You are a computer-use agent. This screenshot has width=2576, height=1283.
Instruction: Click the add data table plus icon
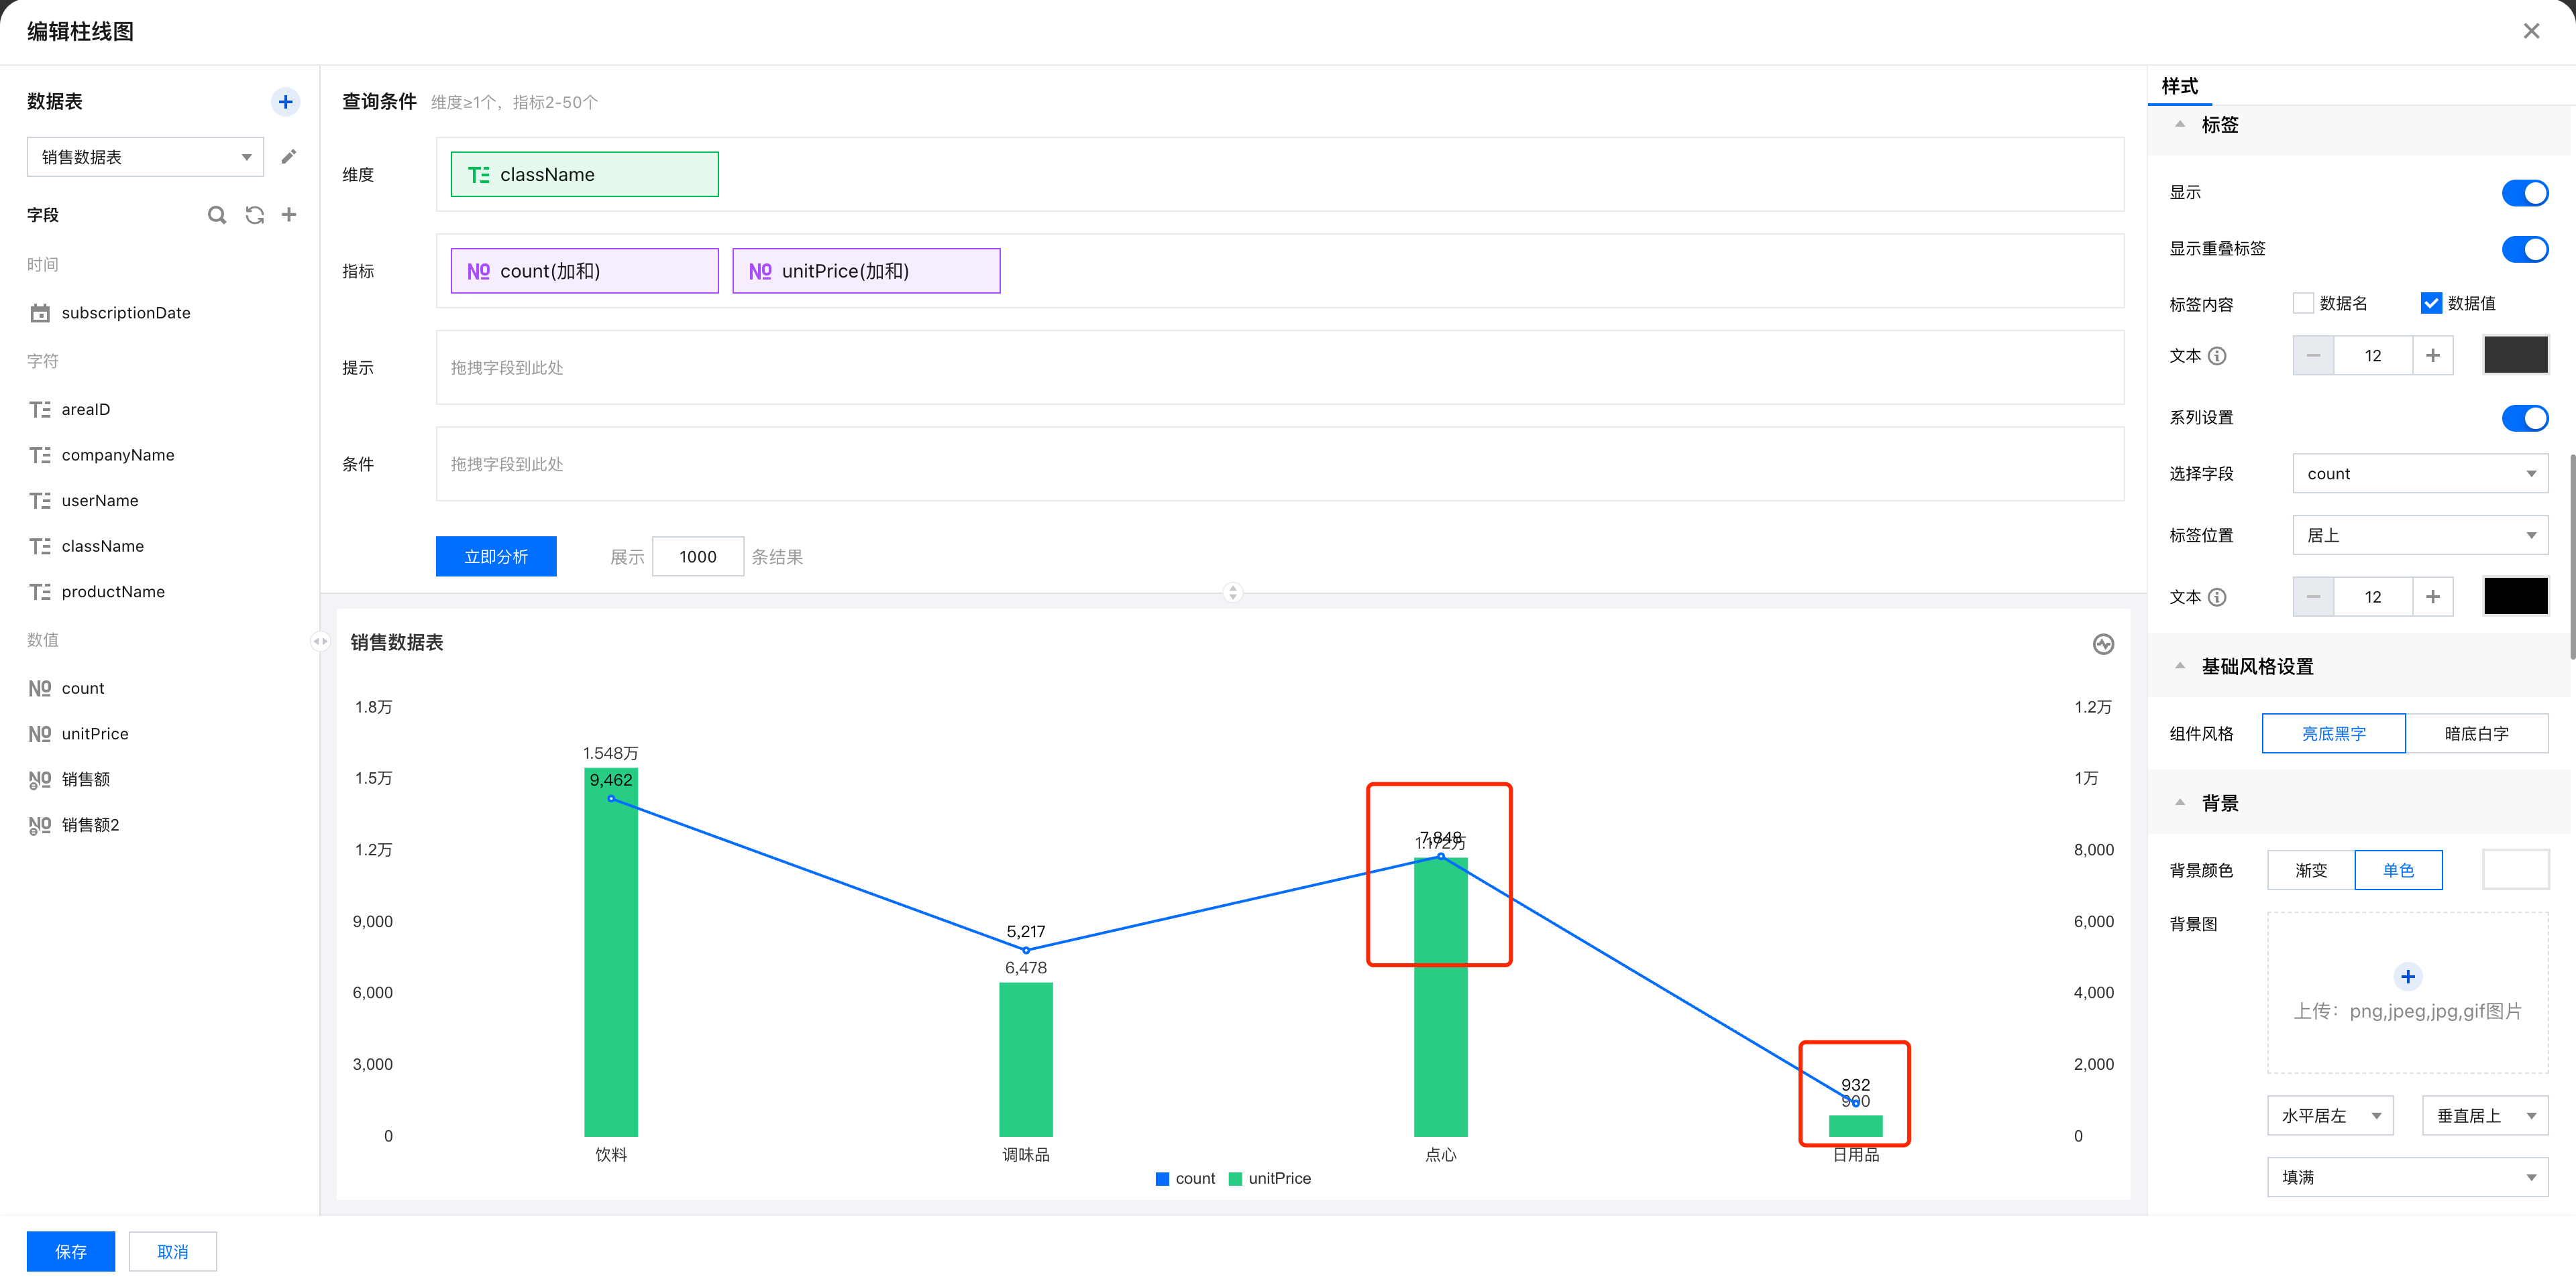coord(285,102)
